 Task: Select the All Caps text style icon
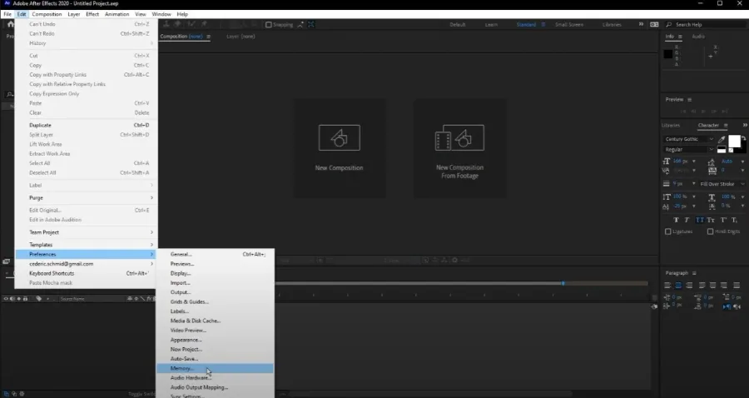699,221
